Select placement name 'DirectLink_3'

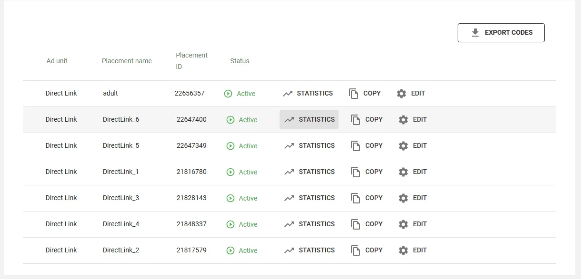coord(121,198)
